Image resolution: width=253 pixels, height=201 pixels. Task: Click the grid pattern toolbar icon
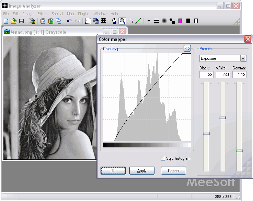click(x=103, y=21)
